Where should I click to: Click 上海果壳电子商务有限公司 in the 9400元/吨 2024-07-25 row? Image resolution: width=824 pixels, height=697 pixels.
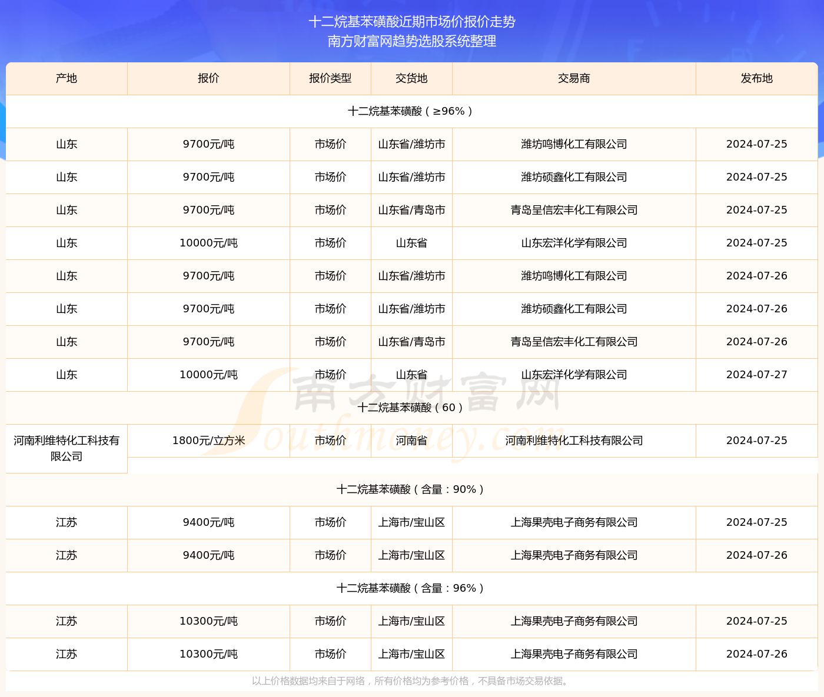pyautogui.click(x=574, y=522)
